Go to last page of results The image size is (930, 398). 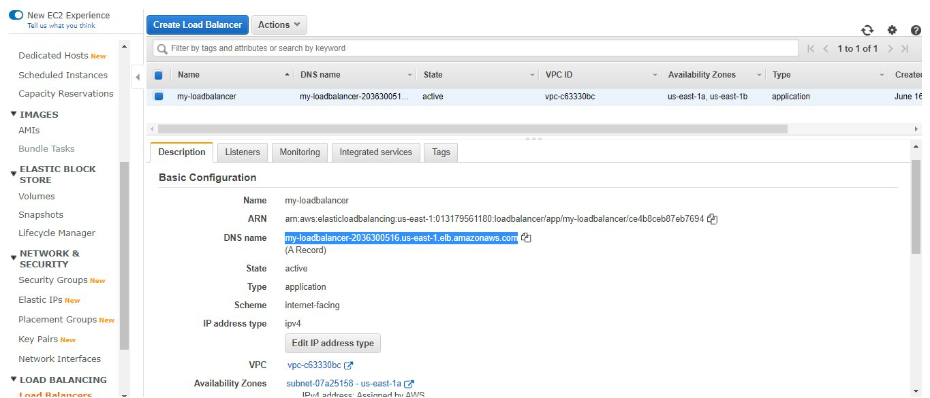pos(905,48)
